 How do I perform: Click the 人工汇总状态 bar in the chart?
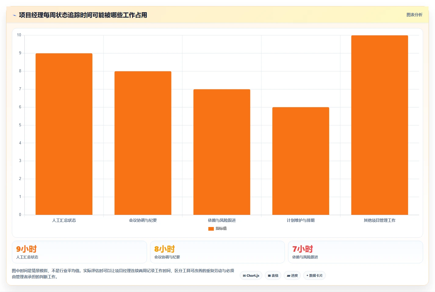(64, 134)
